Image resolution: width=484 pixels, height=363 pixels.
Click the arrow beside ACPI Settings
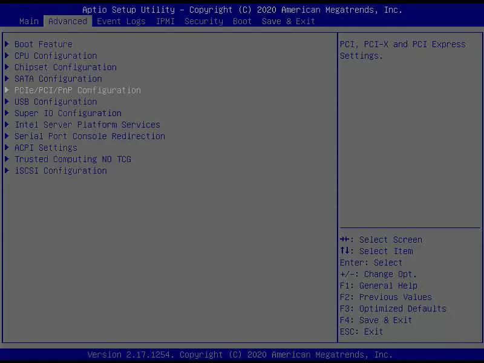pos(7,148)
